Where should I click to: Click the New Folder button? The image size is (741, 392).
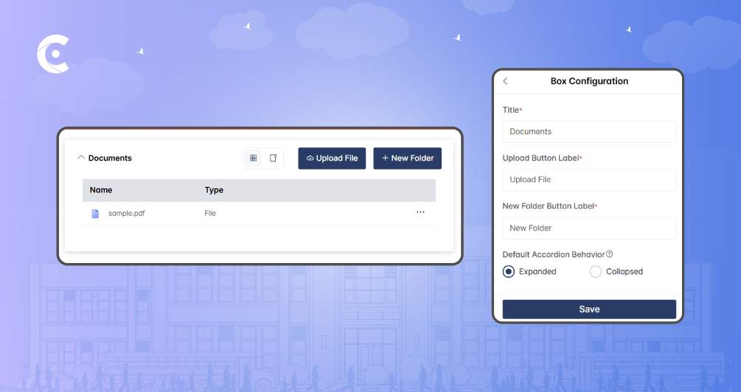(x=407, y=158)
